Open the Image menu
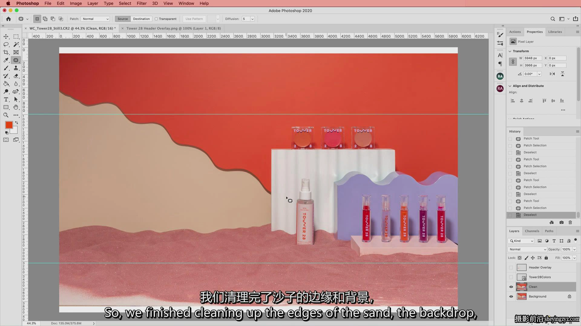This screenshot has height=326, width=581. (x=76, y=3)
